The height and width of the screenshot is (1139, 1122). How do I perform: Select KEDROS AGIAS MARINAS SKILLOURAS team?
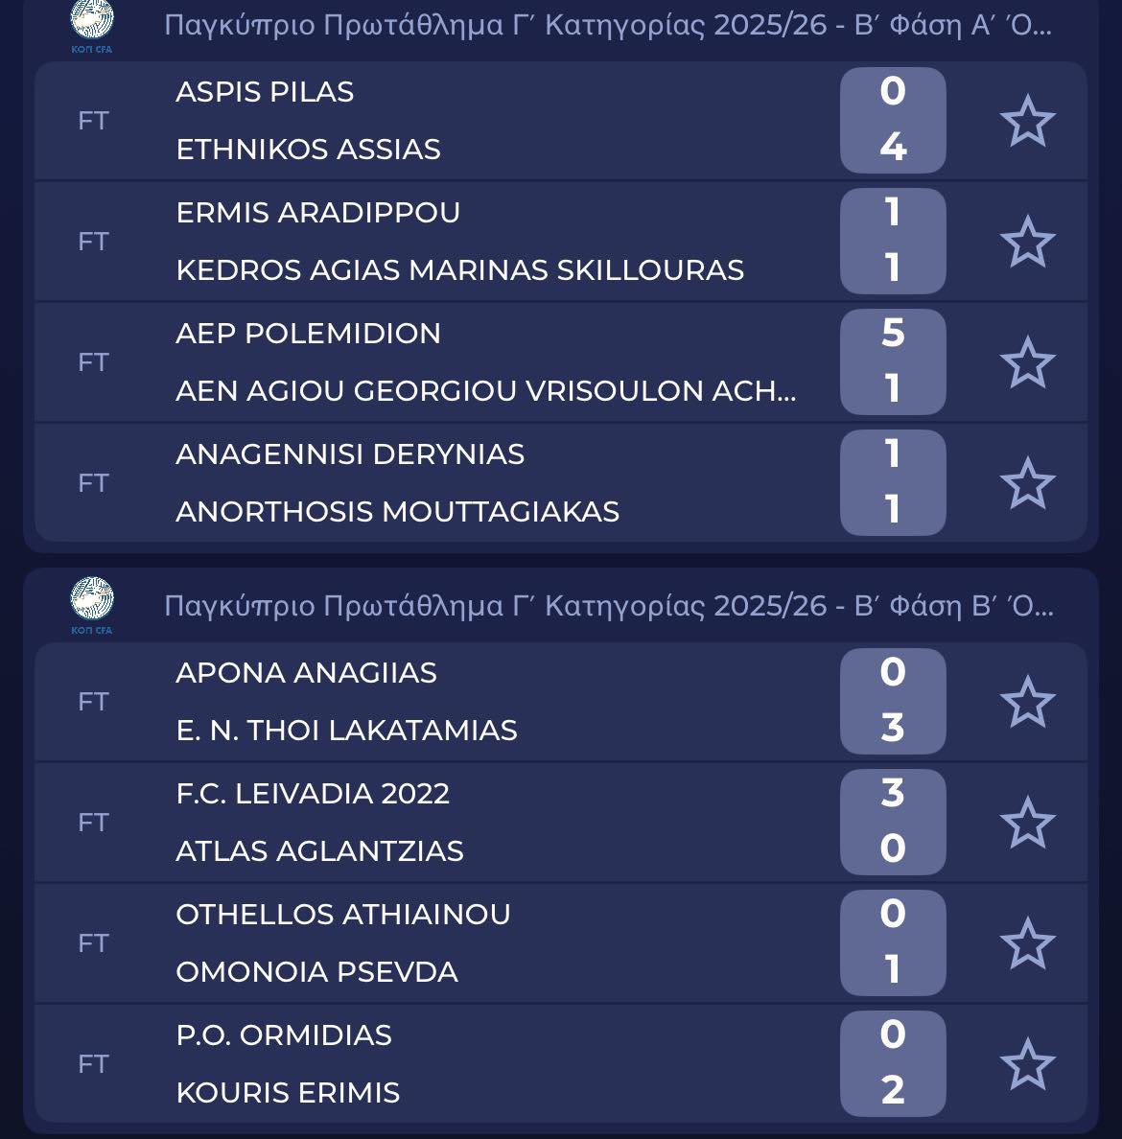[x=459, y=270]
